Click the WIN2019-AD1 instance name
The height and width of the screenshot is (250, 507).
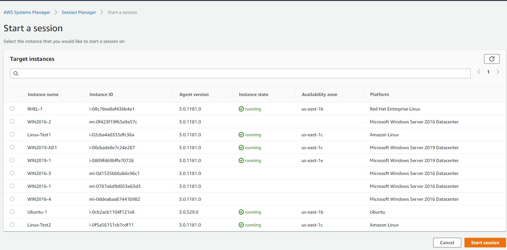(x=42, y=148)
